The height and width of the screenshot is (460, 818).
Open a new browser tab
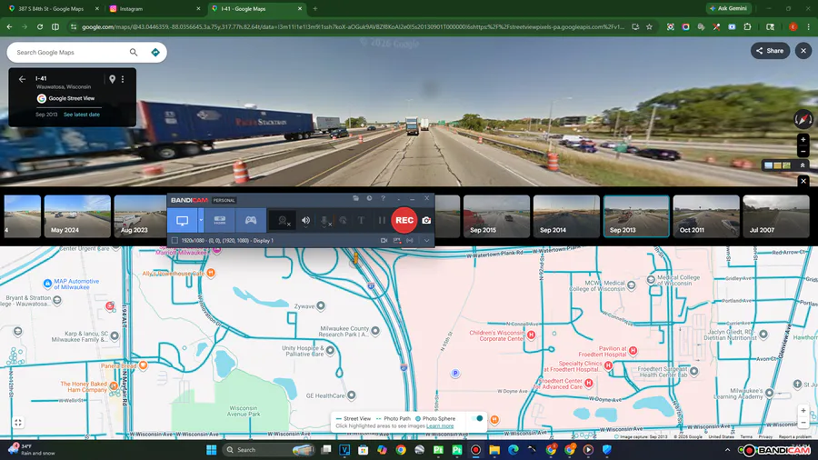[x=315, y=9]
